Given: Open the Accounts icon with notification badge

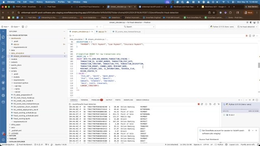Looking at the screenshot, I should [x=3, y=133].
